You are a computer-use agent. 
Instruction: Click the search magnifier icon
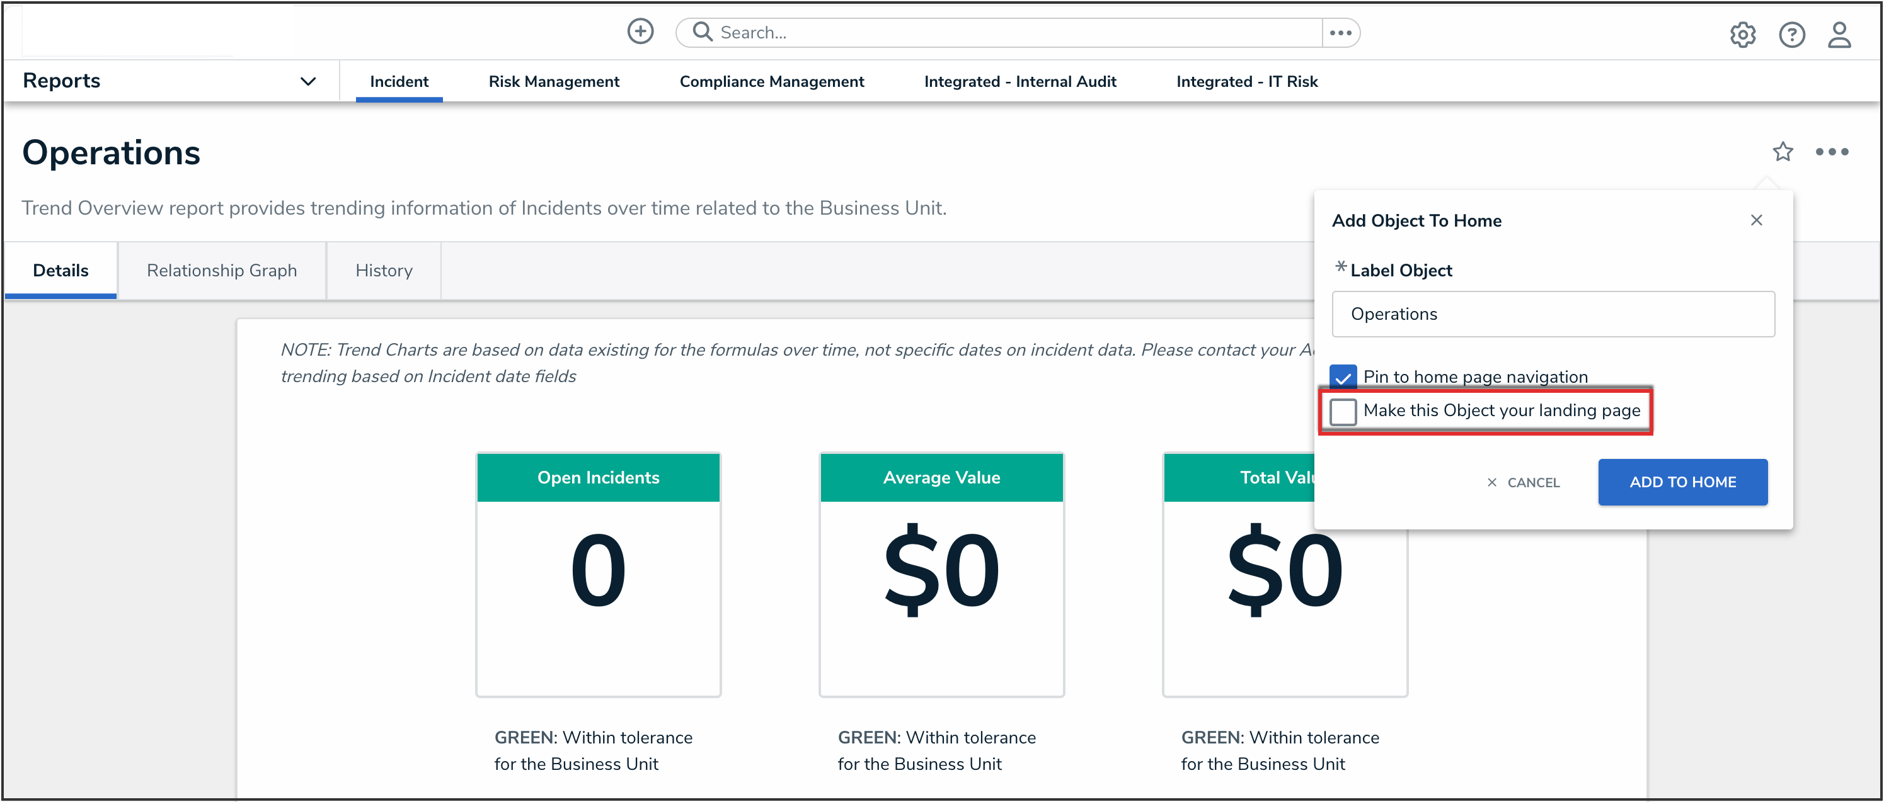[702, 32]
